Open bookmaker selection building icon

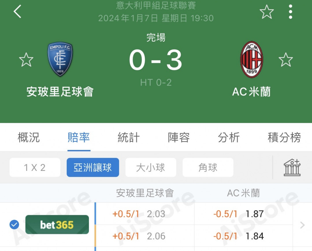point(292,168)
